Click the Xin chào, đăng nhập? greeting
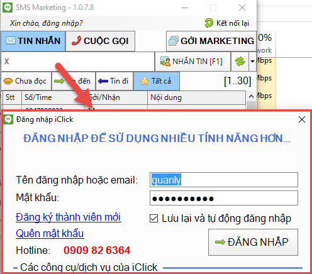 [46, 23]
